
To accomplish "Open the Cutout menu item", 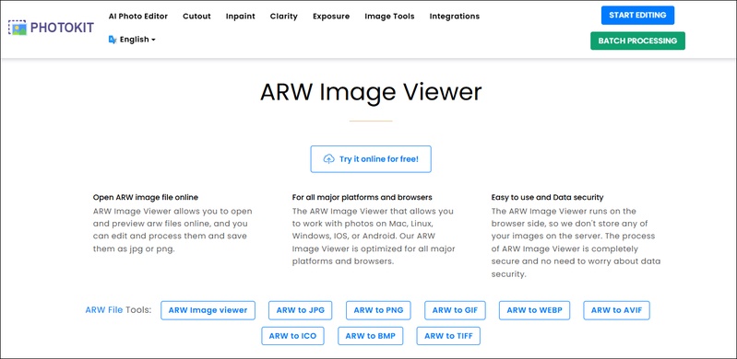I will (197, 16).
